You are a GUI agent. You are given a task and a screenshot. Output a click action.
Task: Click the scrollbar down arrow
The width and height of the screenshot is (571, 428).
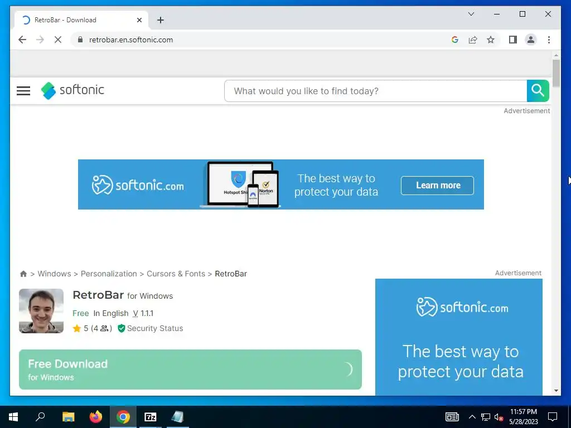pos(556,391)
